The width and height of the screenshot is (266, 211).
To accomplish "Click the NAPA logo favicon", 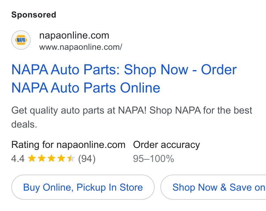I will coord(21,40).
